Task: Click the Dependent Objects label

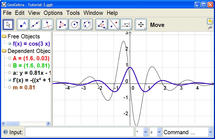Action: click(29, 51)
